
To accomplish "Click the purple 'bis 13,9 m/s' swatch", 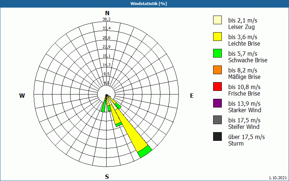I will click(x=217, y=103).
